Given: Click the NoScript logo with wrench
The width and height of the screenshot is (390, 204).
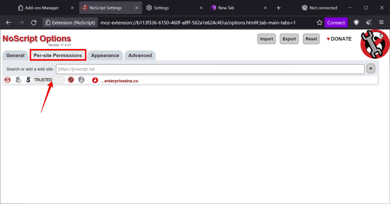Looking at the screenshot, I should [x=375, y=44].
